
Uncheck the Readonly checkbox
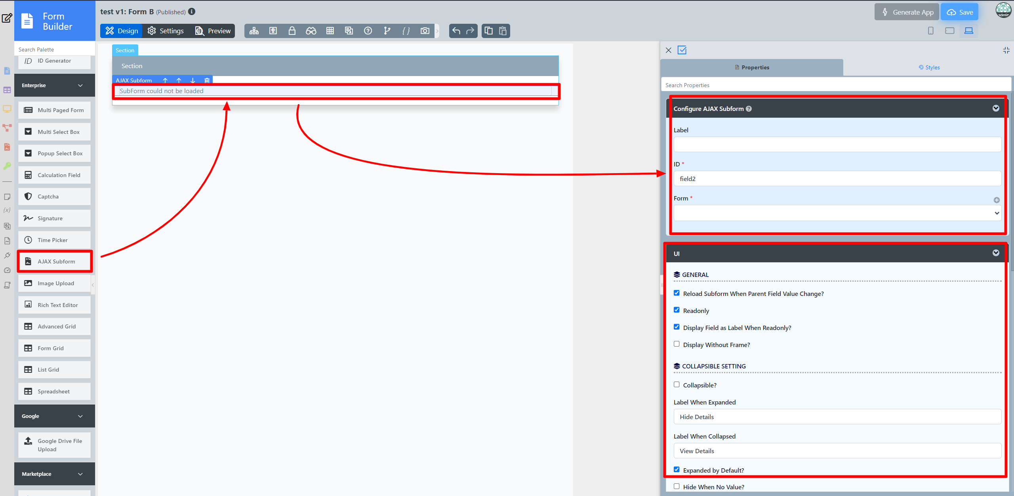(x=677, y=310)
